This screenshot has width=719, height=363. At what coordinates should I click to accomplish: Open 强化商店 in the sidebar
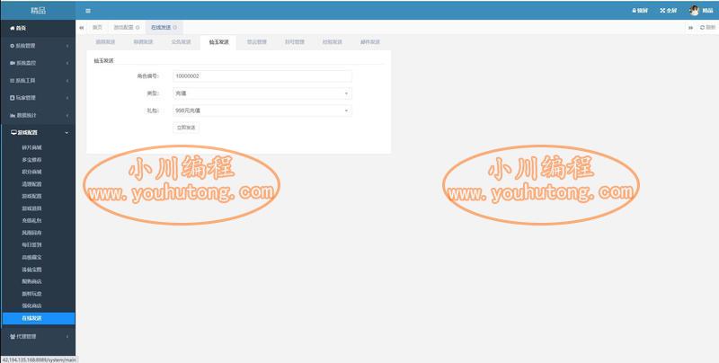[31, 305]
